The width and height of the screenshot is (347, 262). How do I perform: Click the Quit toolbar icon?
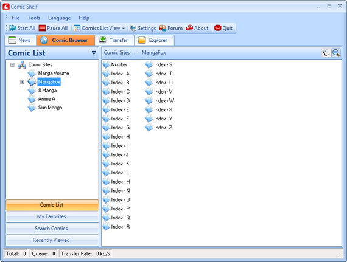click(x=218, y=28)
